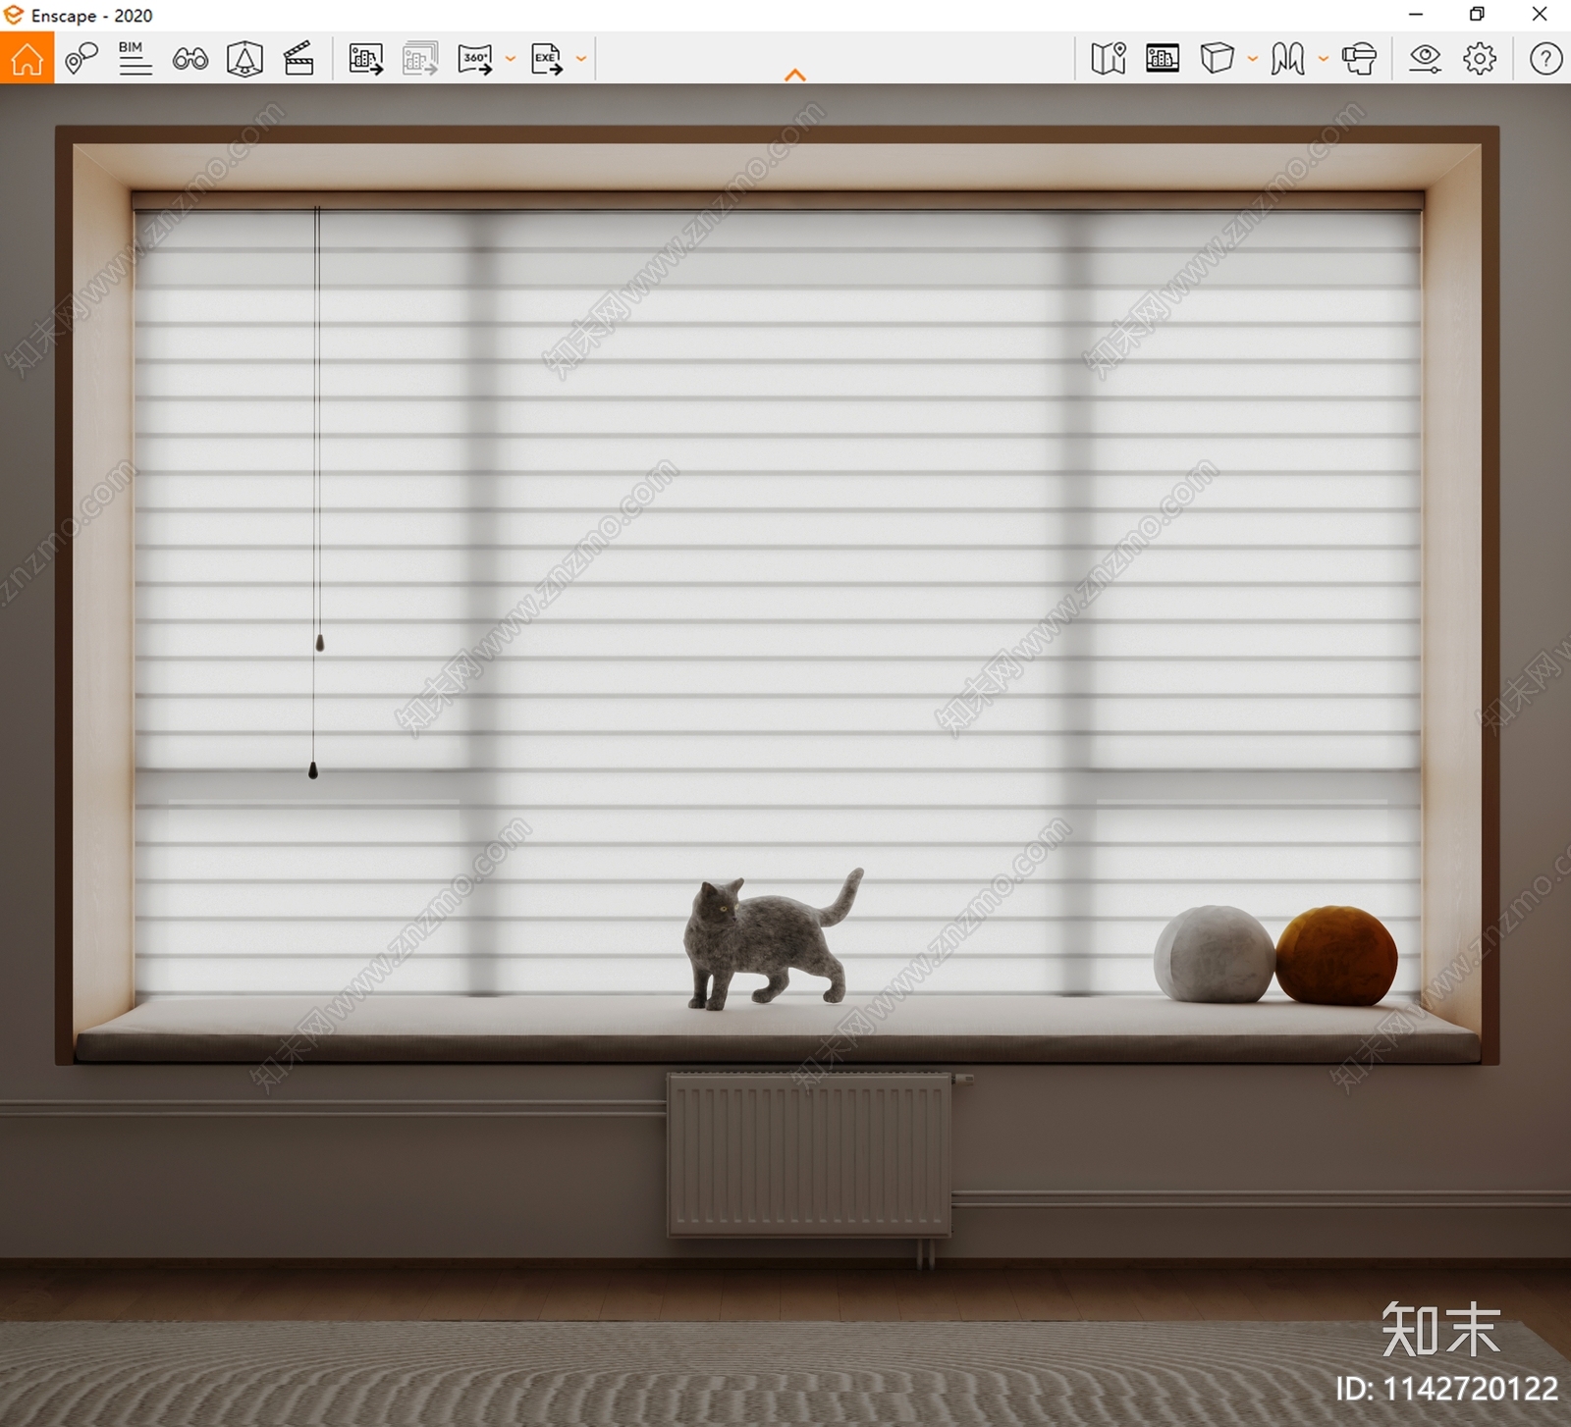Image resolution: width=1571 pixels, height=1427 pixels.
Task: Click the Screenshot export icon
Action: tap(366, 59)
